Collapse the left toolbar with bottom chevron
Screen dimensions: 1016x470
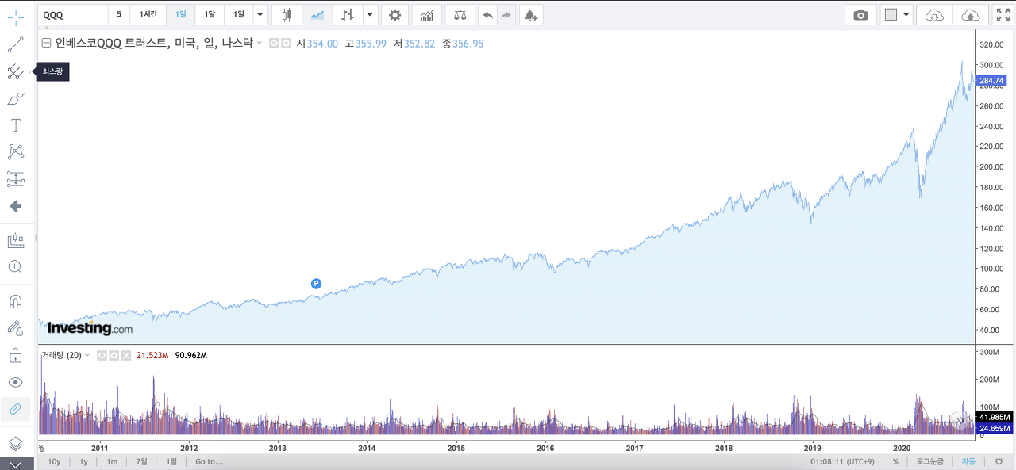pyautogui.click(x=16, y=464)
